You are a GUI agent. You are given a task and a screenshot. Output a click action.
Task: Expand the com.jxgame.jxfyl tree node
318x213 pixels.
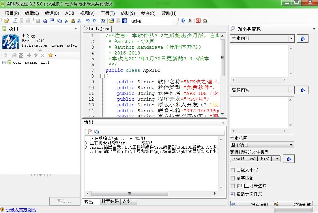(x=4, y=63)
